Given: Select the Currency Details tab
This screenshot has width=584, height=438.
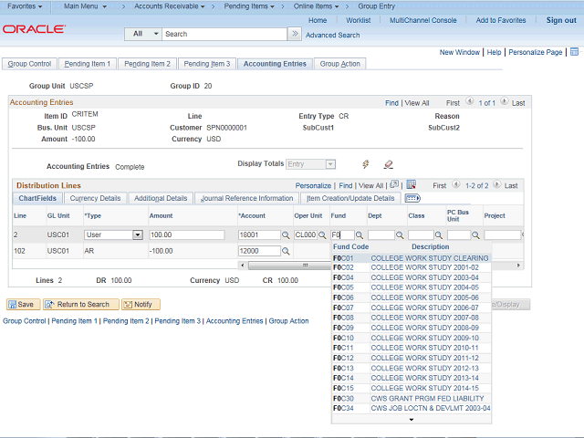Looking at the screenshot, I should (95, 198).
